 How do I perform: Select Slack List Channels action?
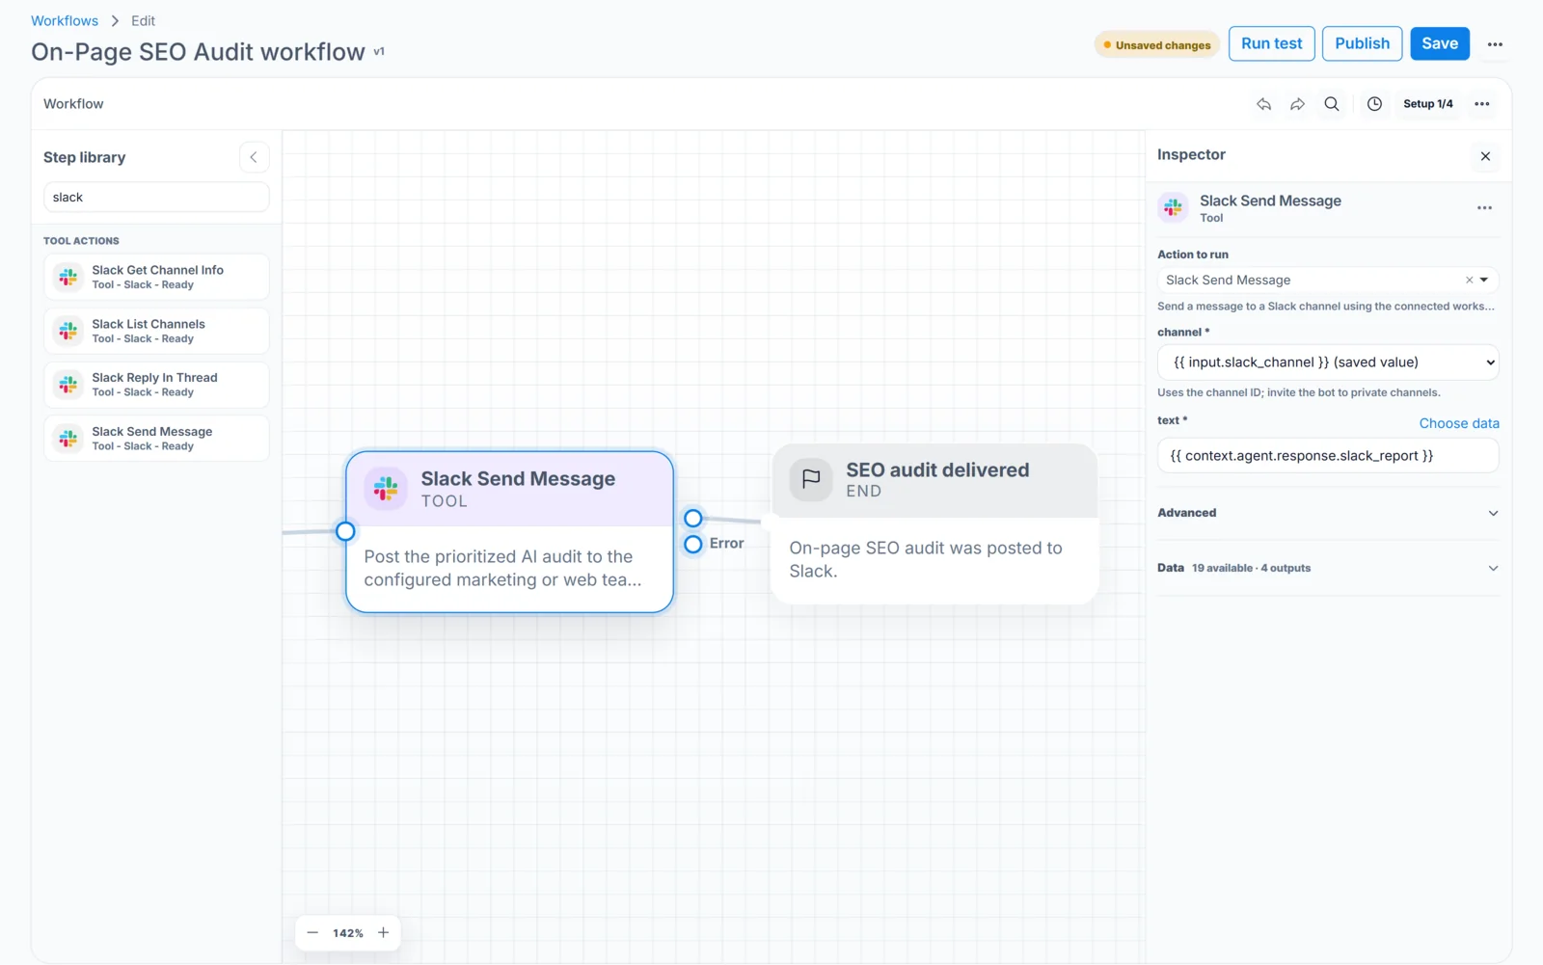click(156, 331)
